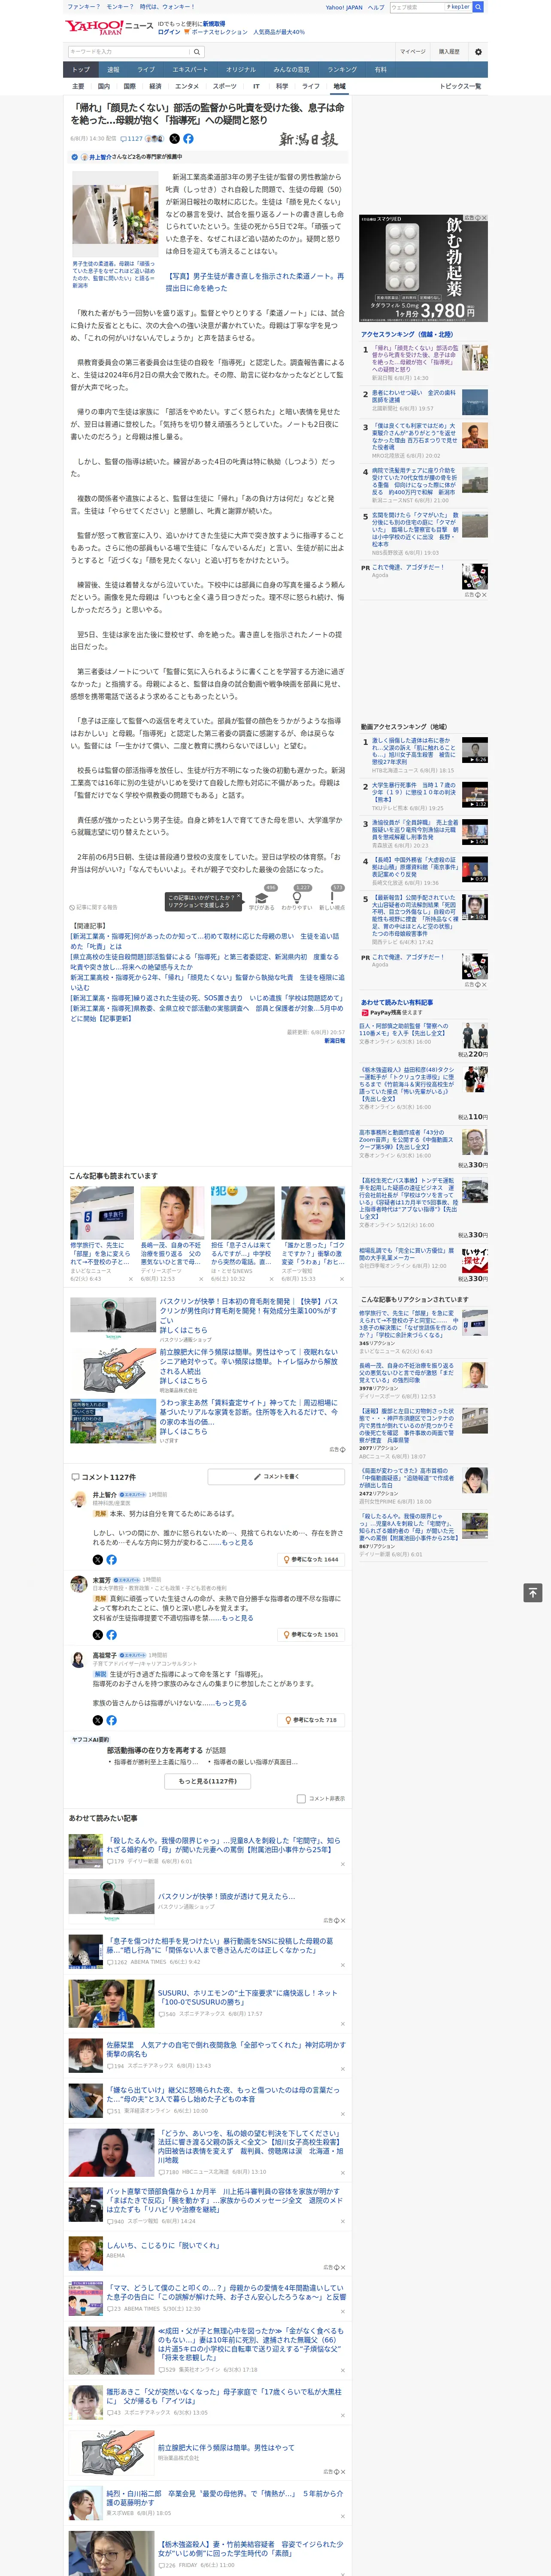Share 末冨芳's comment on Facebook

point(111,1634)
